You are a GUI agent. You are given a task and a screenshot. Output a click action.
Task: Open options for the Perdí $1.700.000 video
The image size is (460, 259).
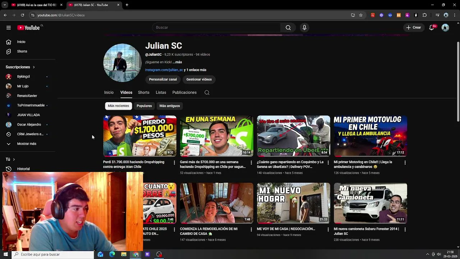(x=174, y=163)
